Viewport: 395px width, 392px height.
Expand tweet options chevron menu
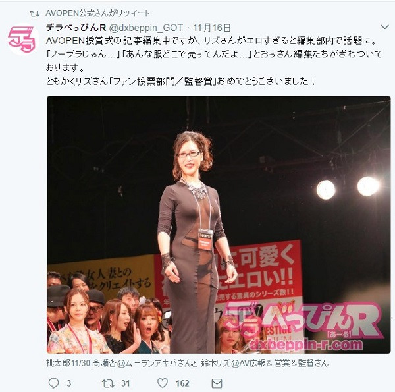[x=384, y=27]
